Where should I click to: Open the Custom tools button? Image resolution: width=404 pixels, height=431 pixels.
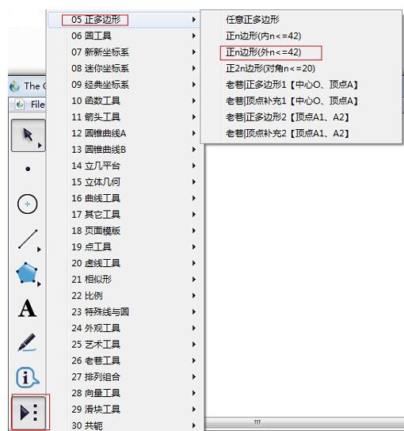(29, 412)
